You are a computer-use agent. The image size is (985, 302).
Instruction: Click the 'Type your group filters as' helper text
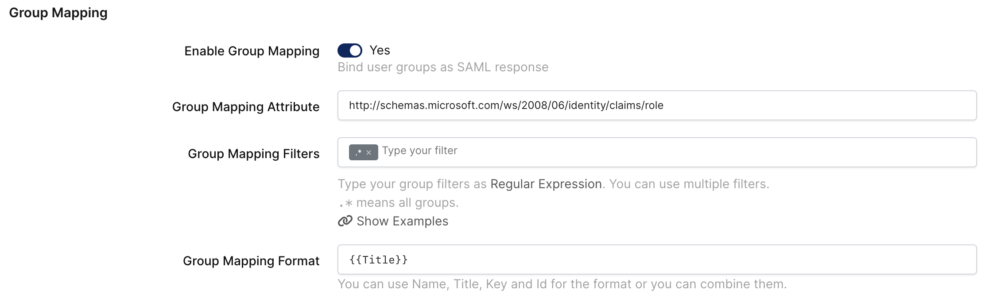412,184
